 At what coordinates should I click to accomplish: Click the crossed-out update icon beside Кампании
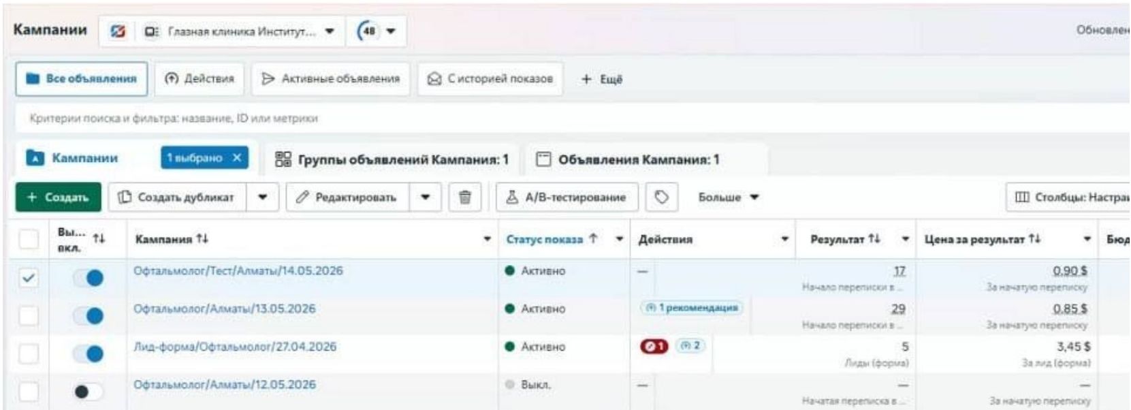click(118, 31)
